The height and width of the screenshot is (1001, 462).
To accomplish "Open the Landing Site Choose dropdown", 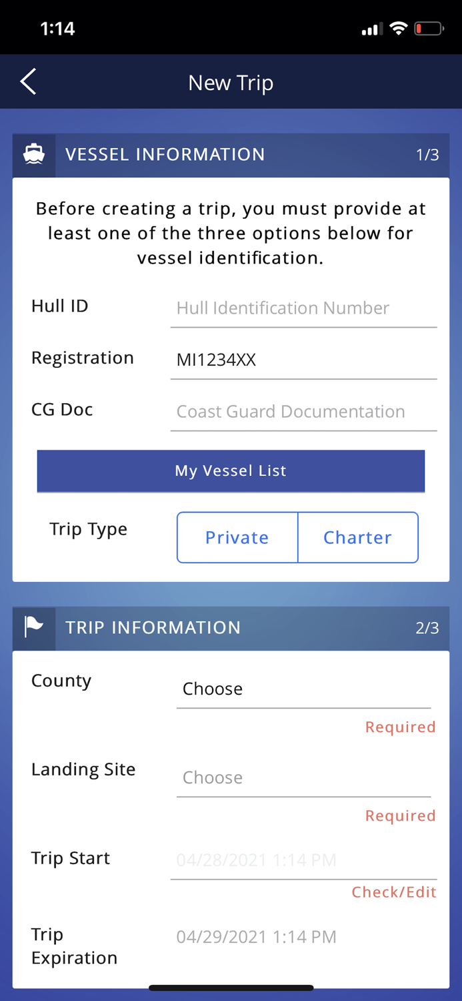I will pos(304,778).
